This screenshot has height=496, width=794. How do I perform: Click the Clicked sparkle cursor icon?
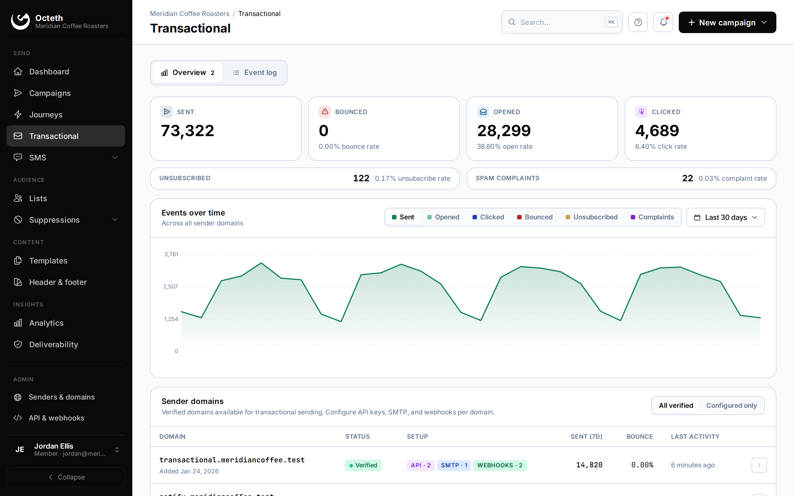tap(641, 112)
